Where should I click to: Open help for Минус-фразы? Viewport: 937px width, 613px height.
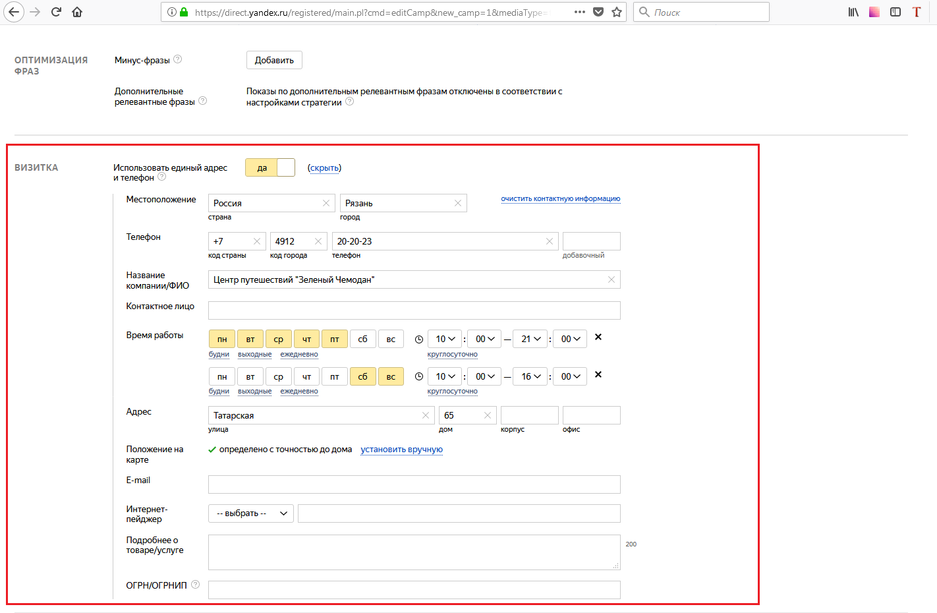177,59
